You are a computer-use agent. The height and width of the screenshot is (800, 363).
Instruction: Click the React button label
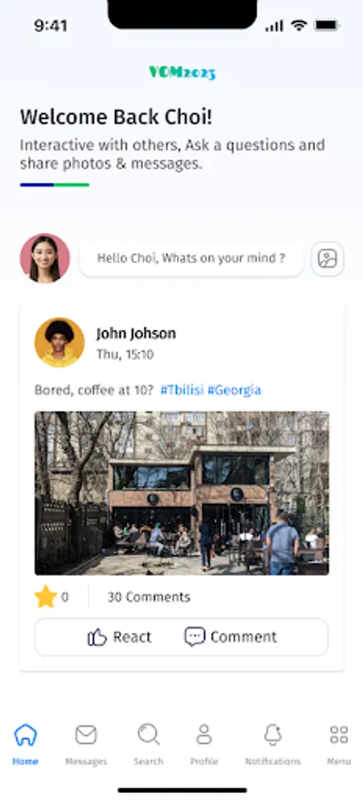coord(133,636)
